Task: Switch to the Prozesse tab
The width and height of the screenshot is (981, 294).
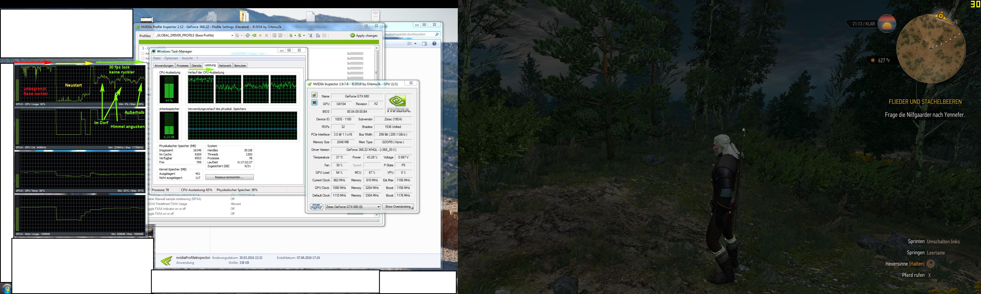Action: coord(182,66)
